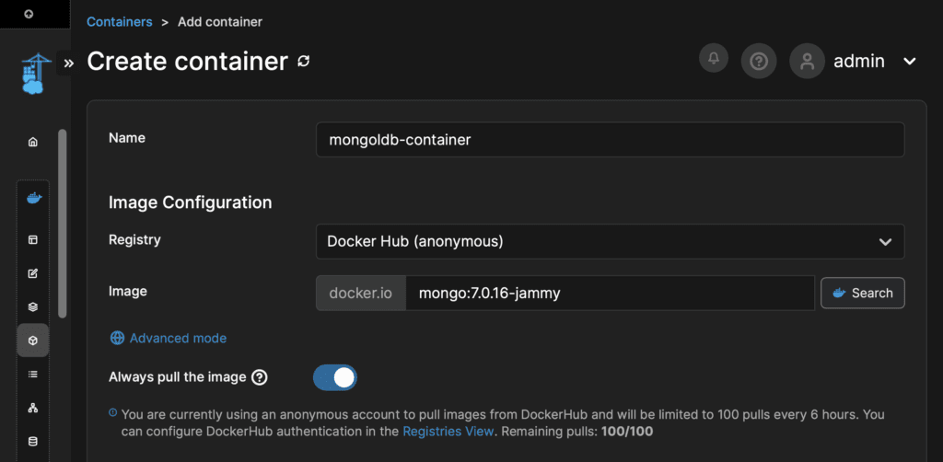Open the Dashboard icon in the sidebar
This screenshot has height=462, width=943.
(x=33, y=239)
